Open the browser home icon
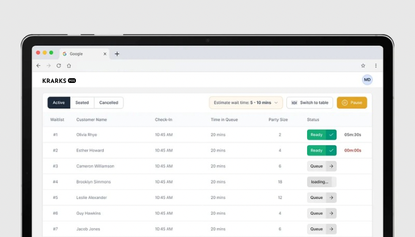415x237 pixels. 69,66
